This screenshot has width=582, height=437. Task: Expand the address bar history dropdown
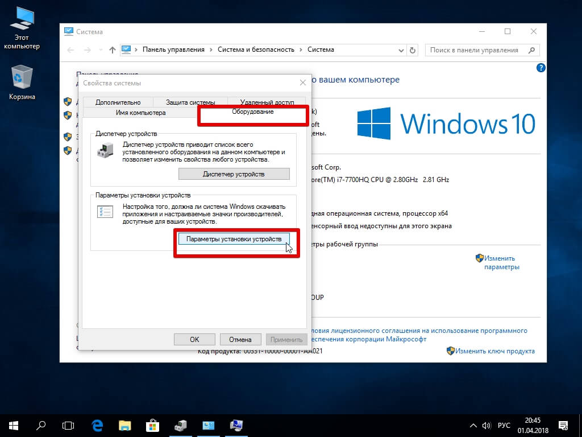[x=401, y=50]
